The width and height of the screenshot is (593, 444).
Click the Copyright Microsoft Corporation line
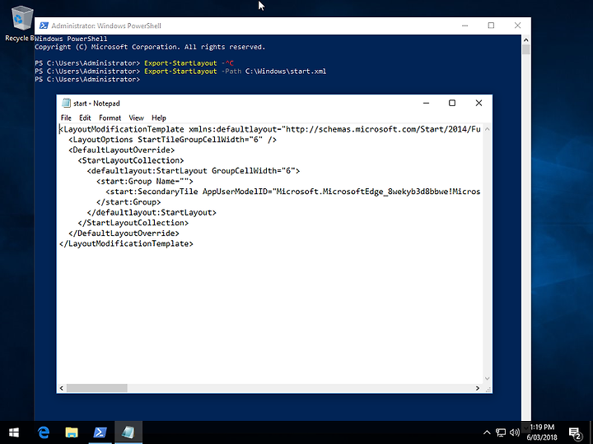coord(150,47)
